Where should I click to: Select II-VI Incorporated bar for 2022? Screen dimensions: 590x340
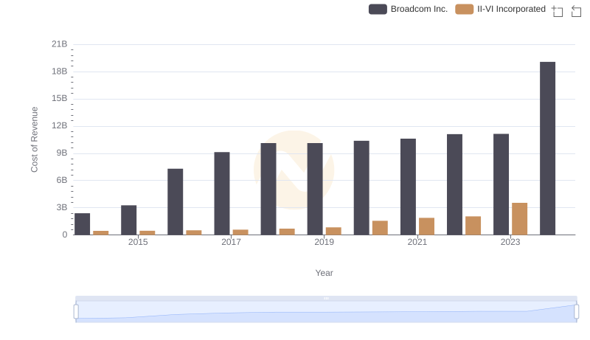tap(473, 226)
